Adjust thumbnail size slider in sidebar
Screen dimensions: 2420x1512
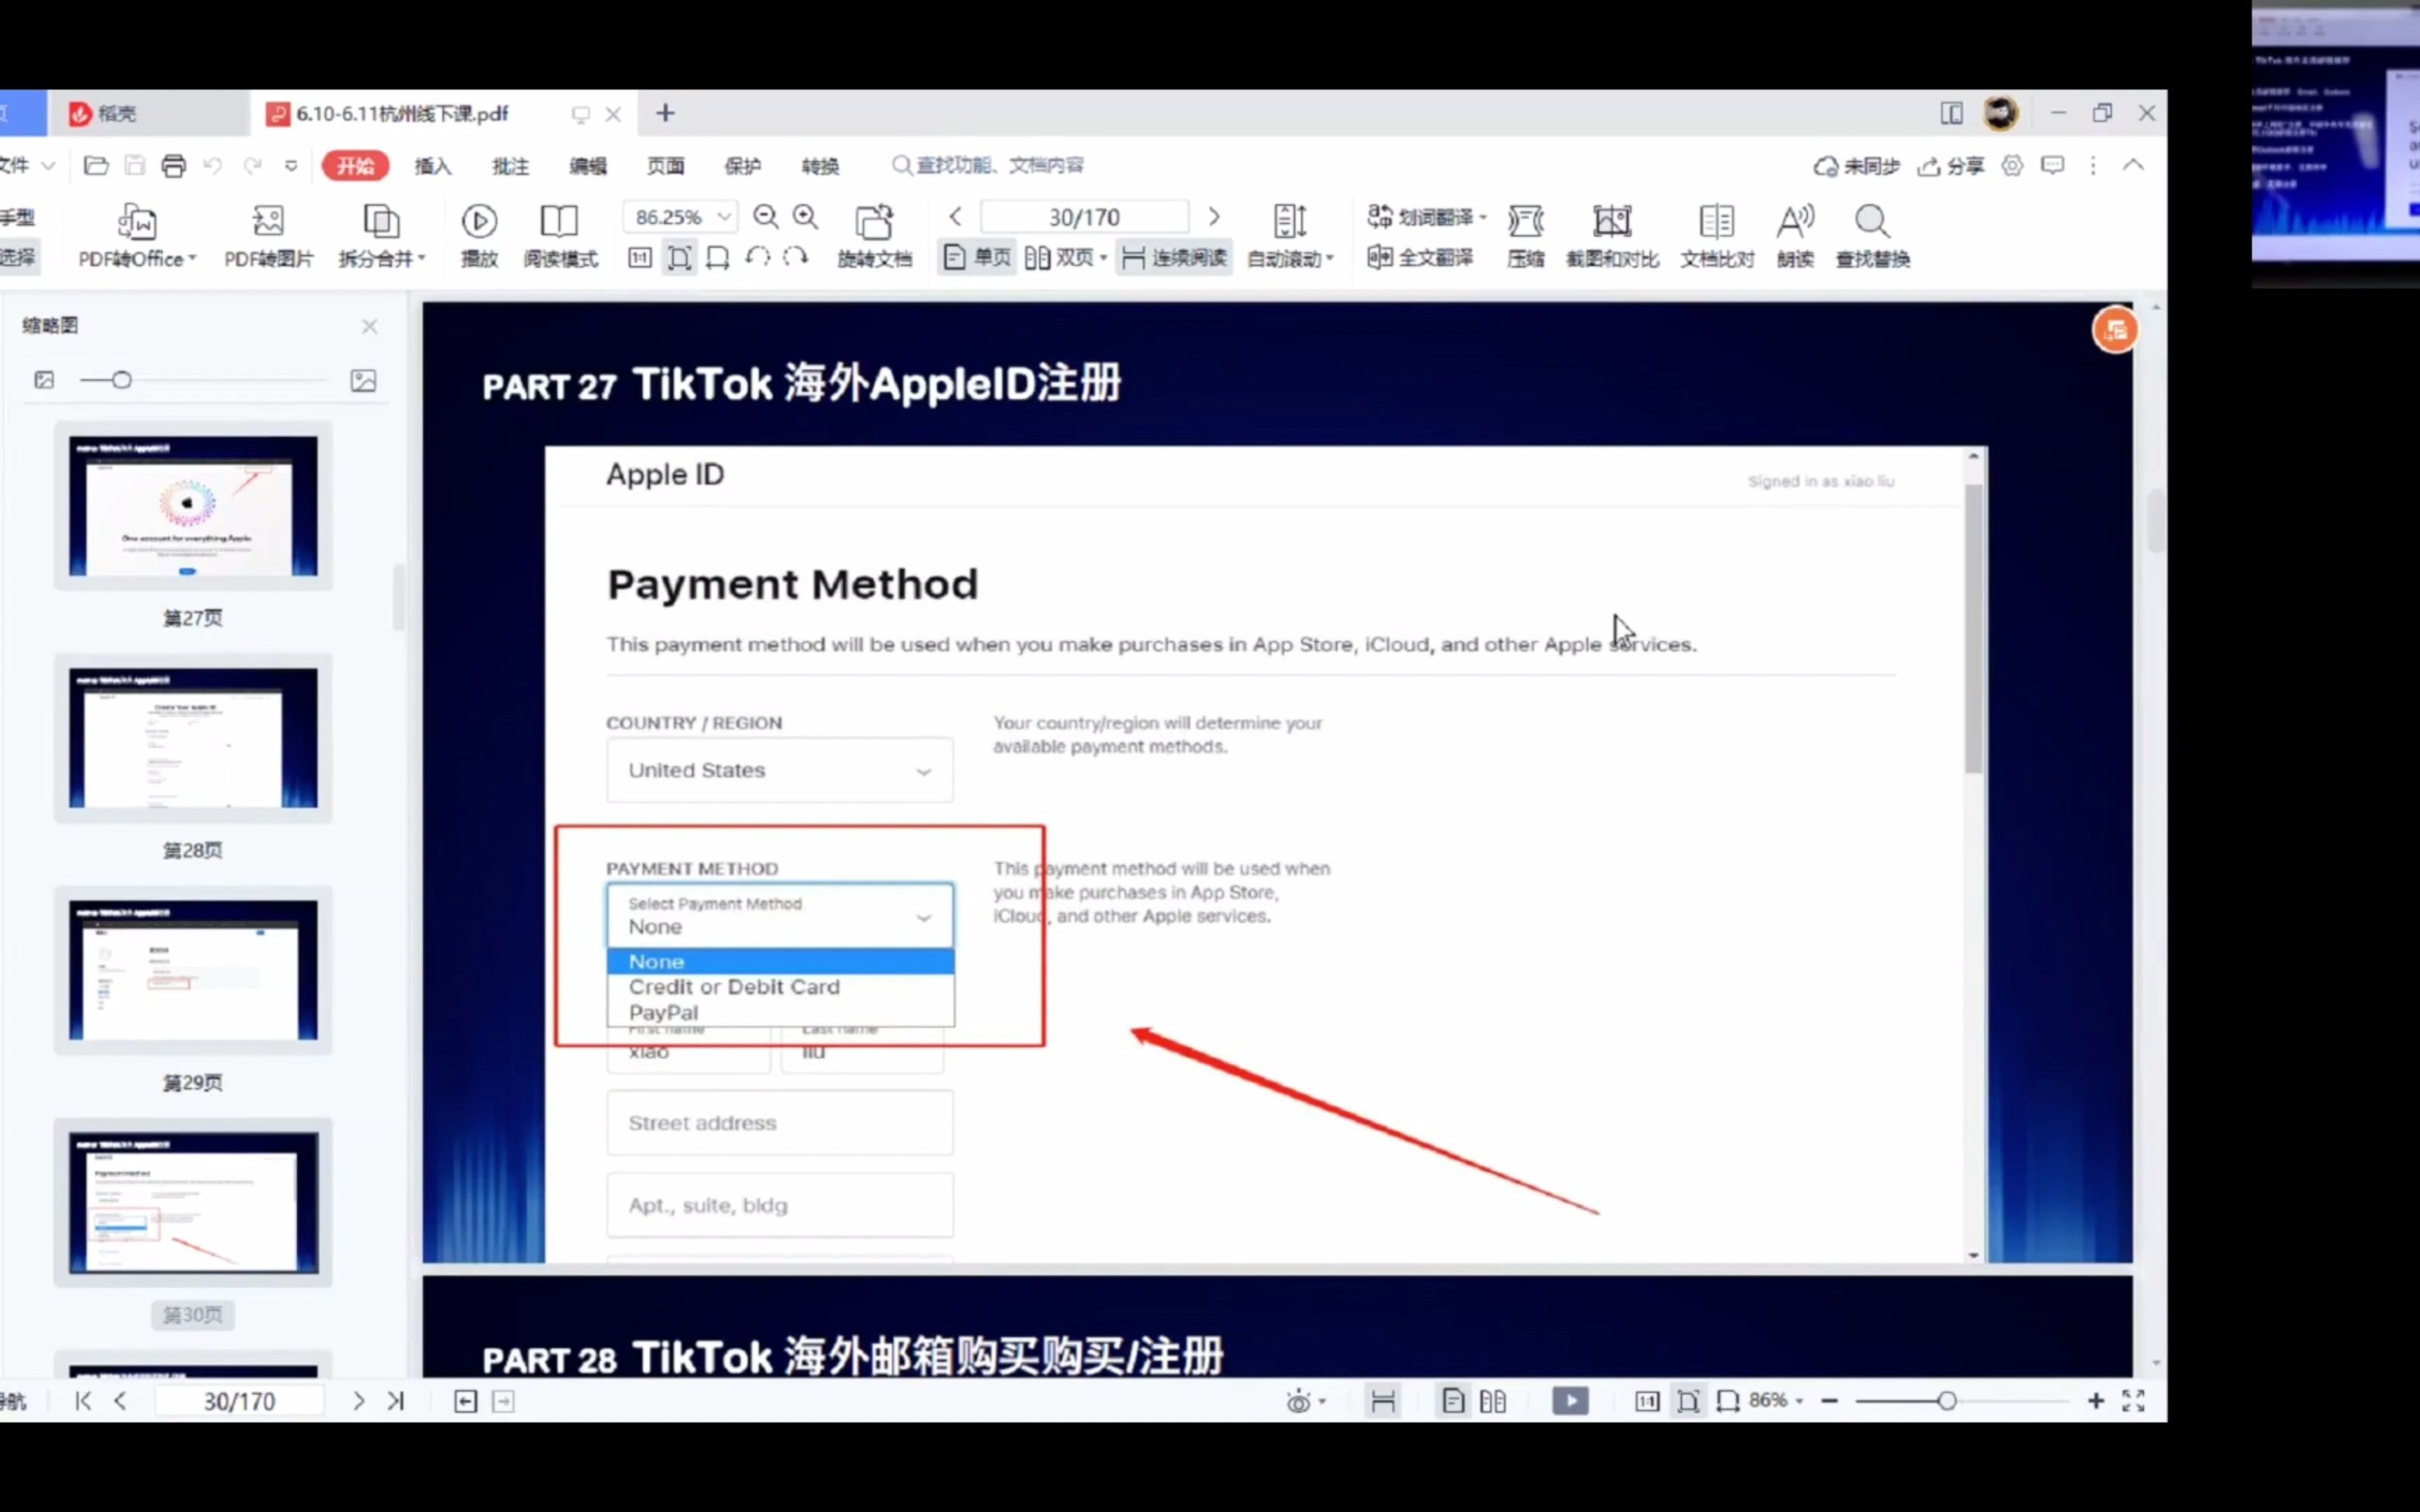pos(122,380)
